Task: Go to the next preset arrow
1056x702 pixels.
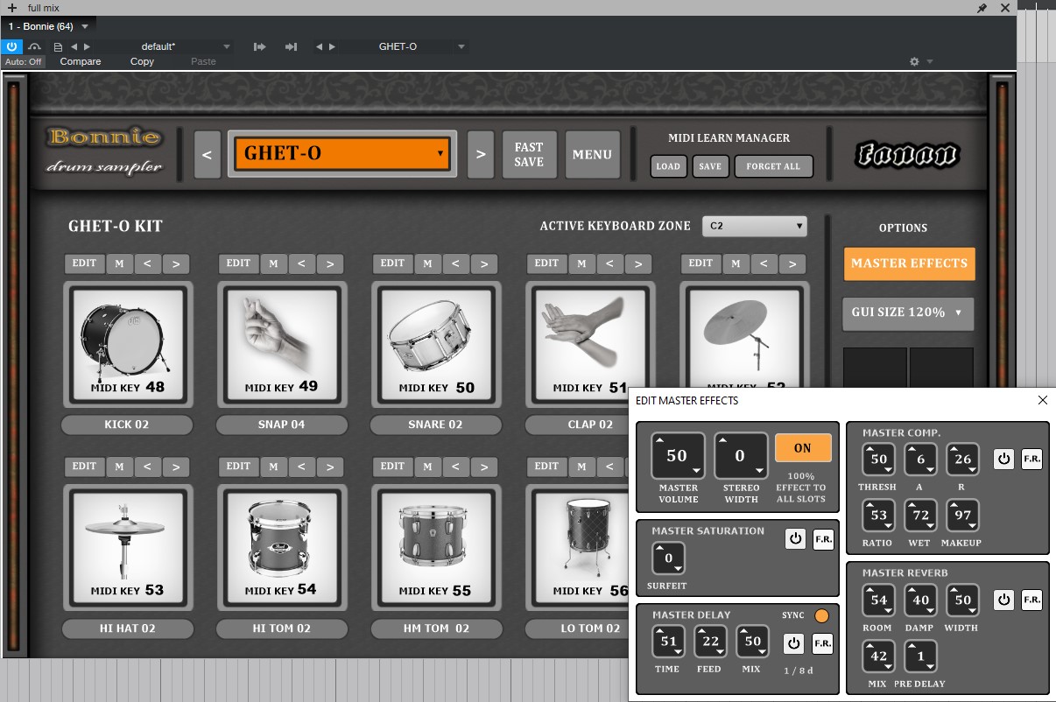Action: pyautogui.click(x=480, y=155)
